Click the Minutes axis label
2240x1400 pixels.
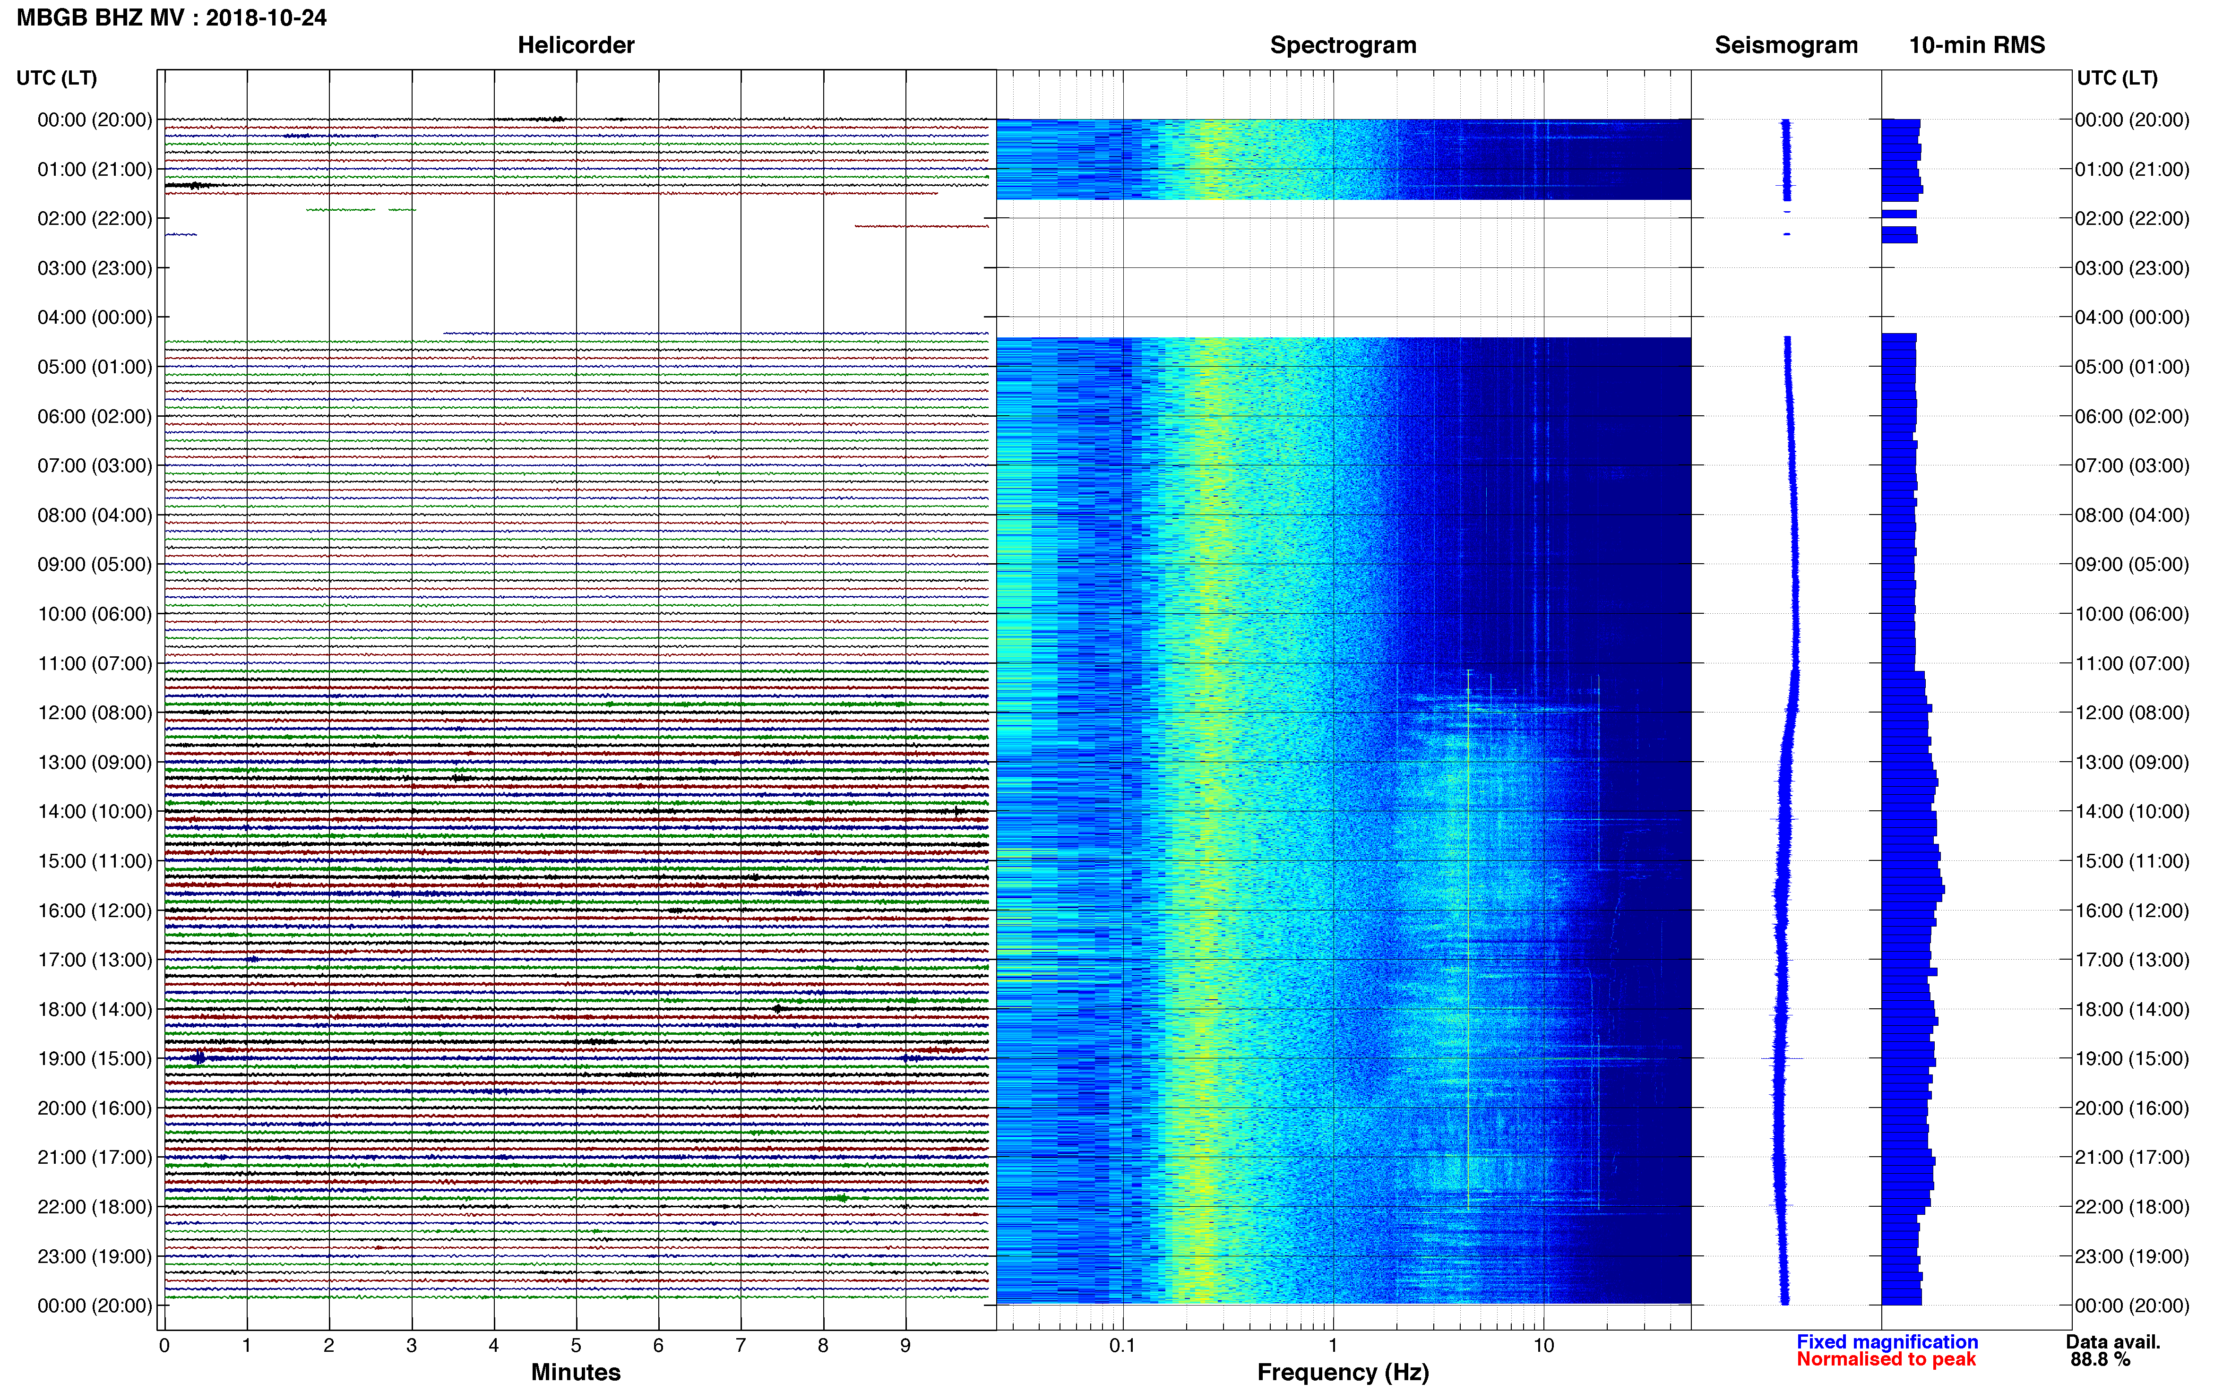[576, 1372]
